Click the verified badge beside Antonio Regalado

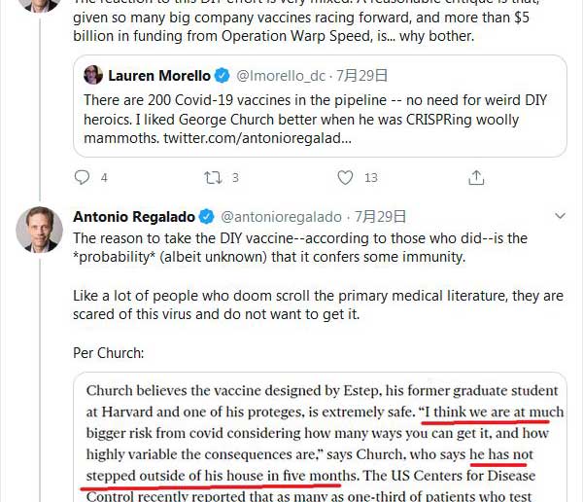(x=207, y=216)
